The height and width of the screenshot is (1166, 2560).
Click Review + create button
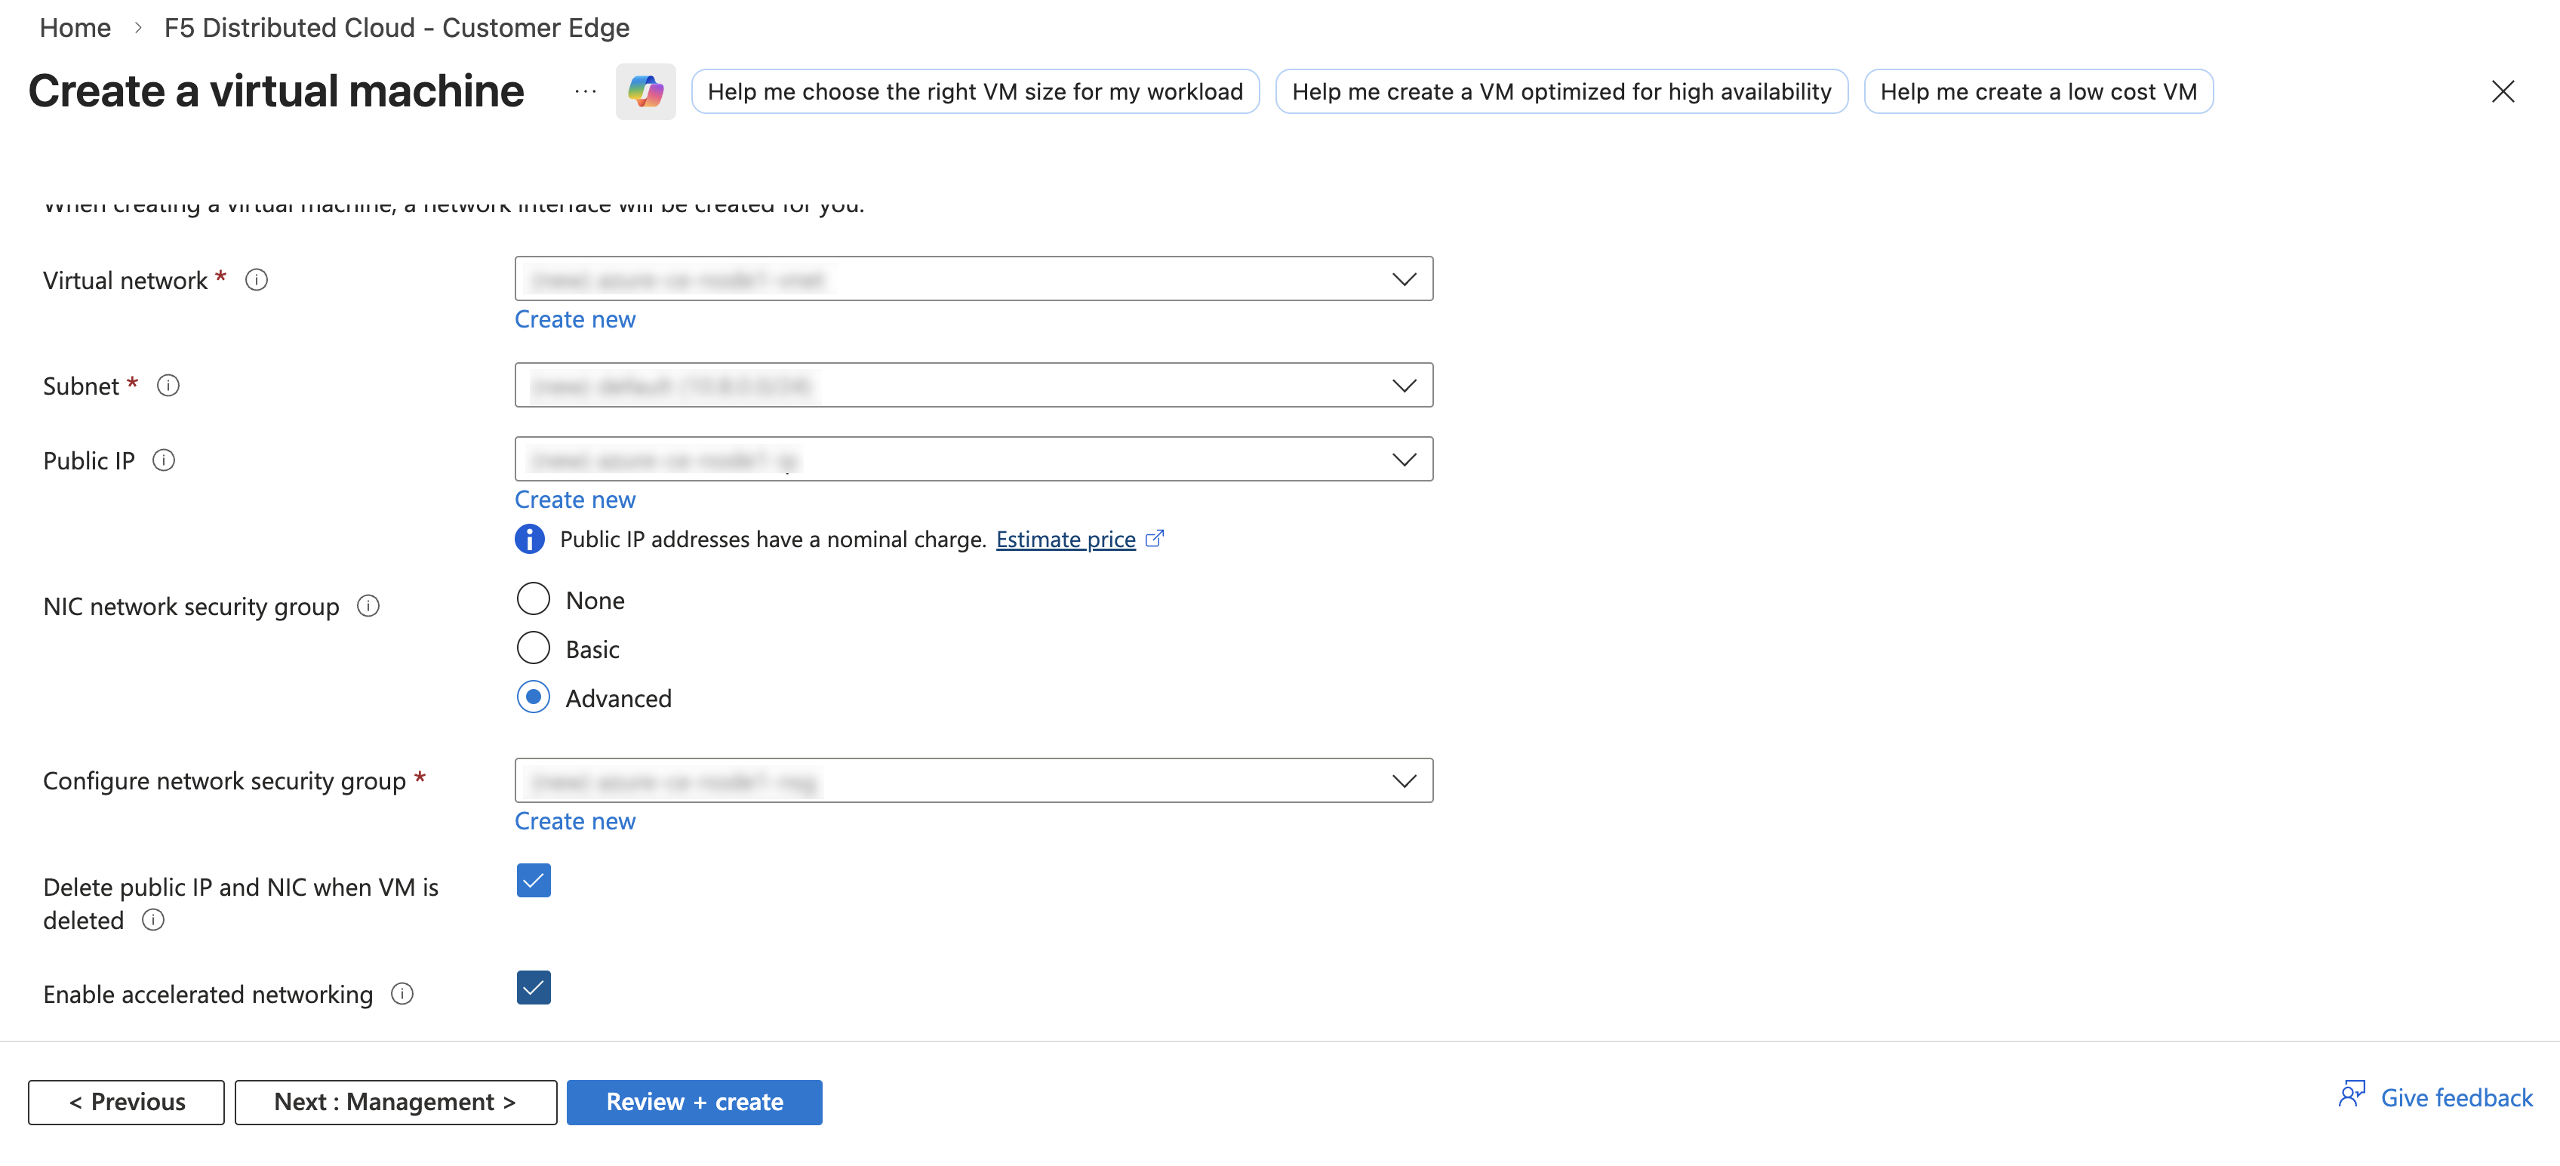point(694,1101)
